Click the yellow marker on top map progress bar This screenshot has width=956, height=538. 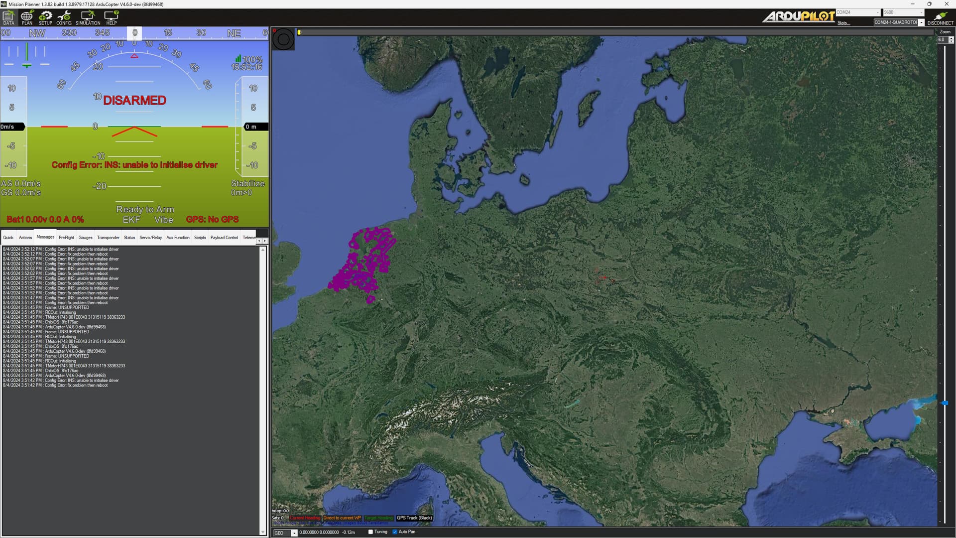299,32
